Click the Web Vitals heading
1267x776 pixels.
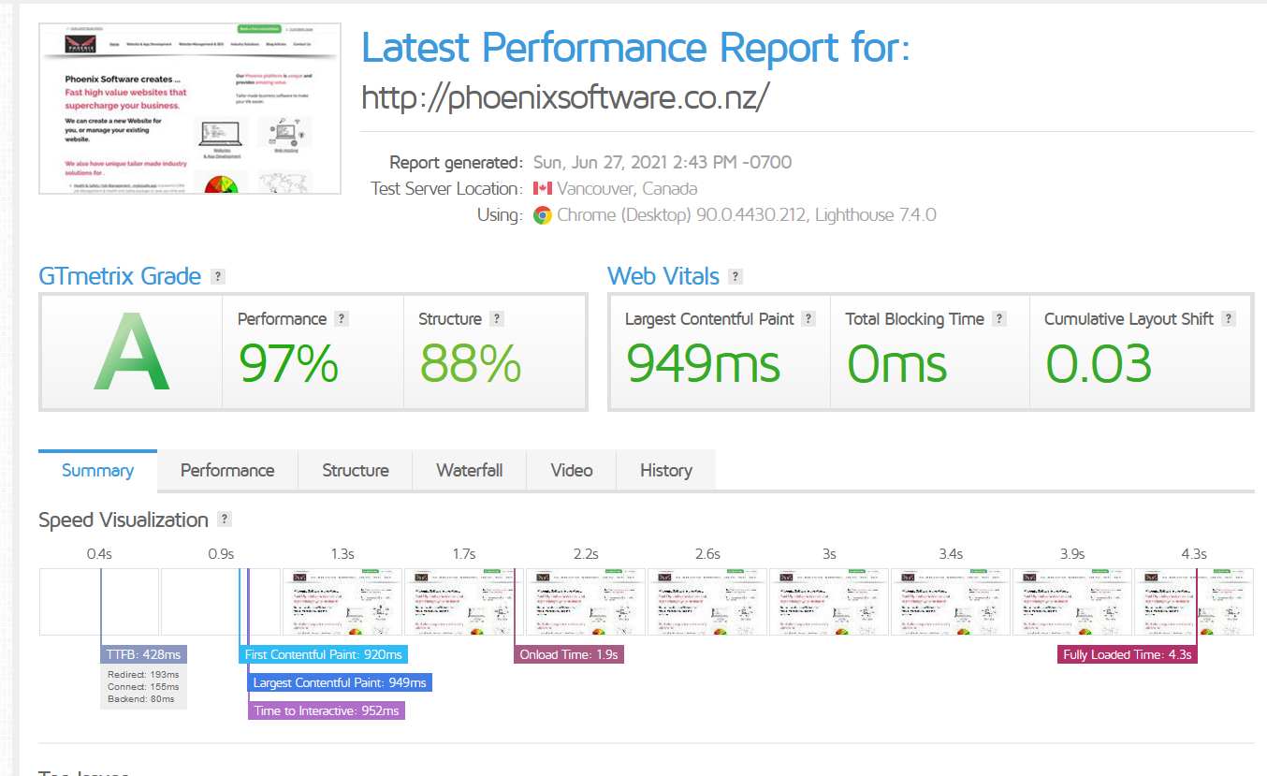(663, 276)
